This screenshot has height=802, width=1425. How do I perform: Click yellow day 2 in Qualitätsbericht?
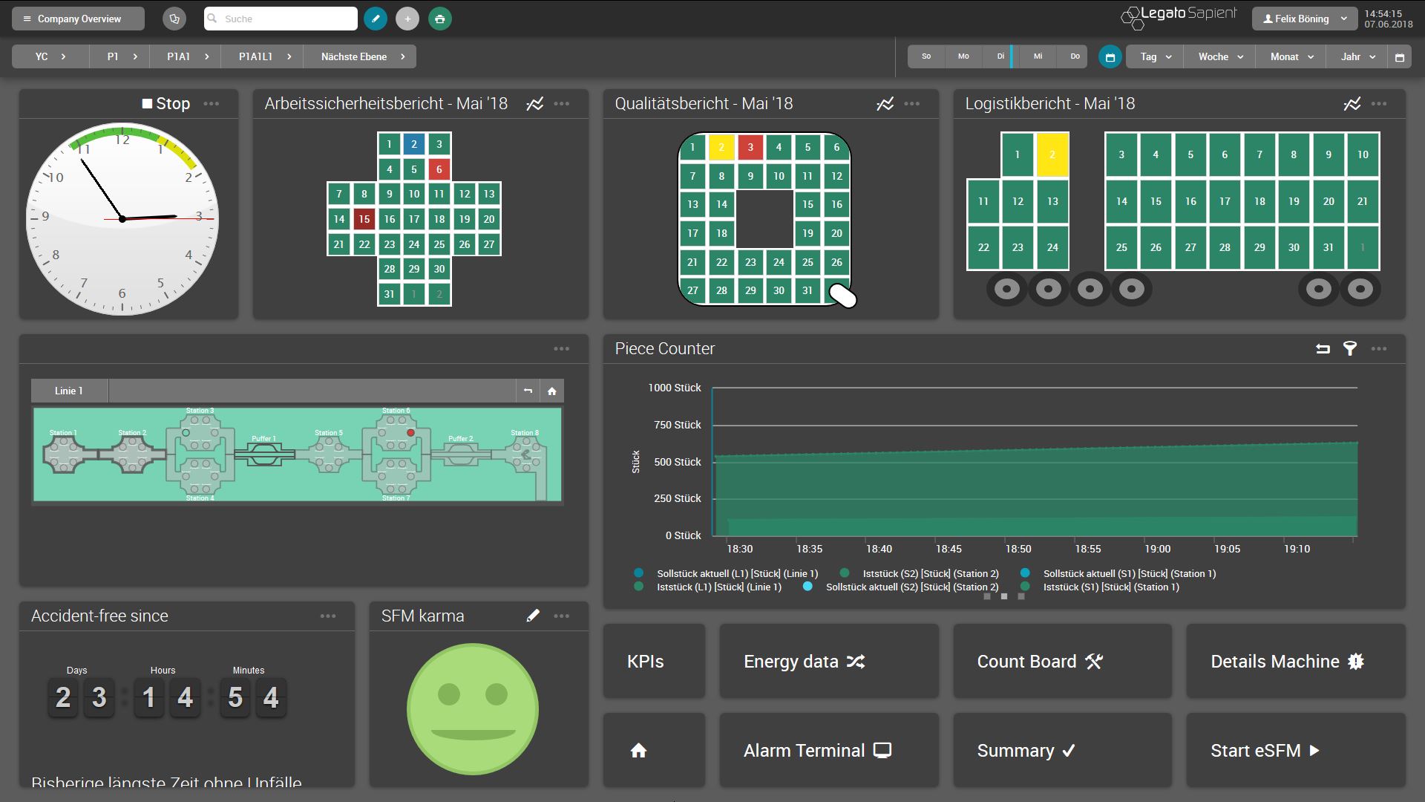[x=721, y=147]
